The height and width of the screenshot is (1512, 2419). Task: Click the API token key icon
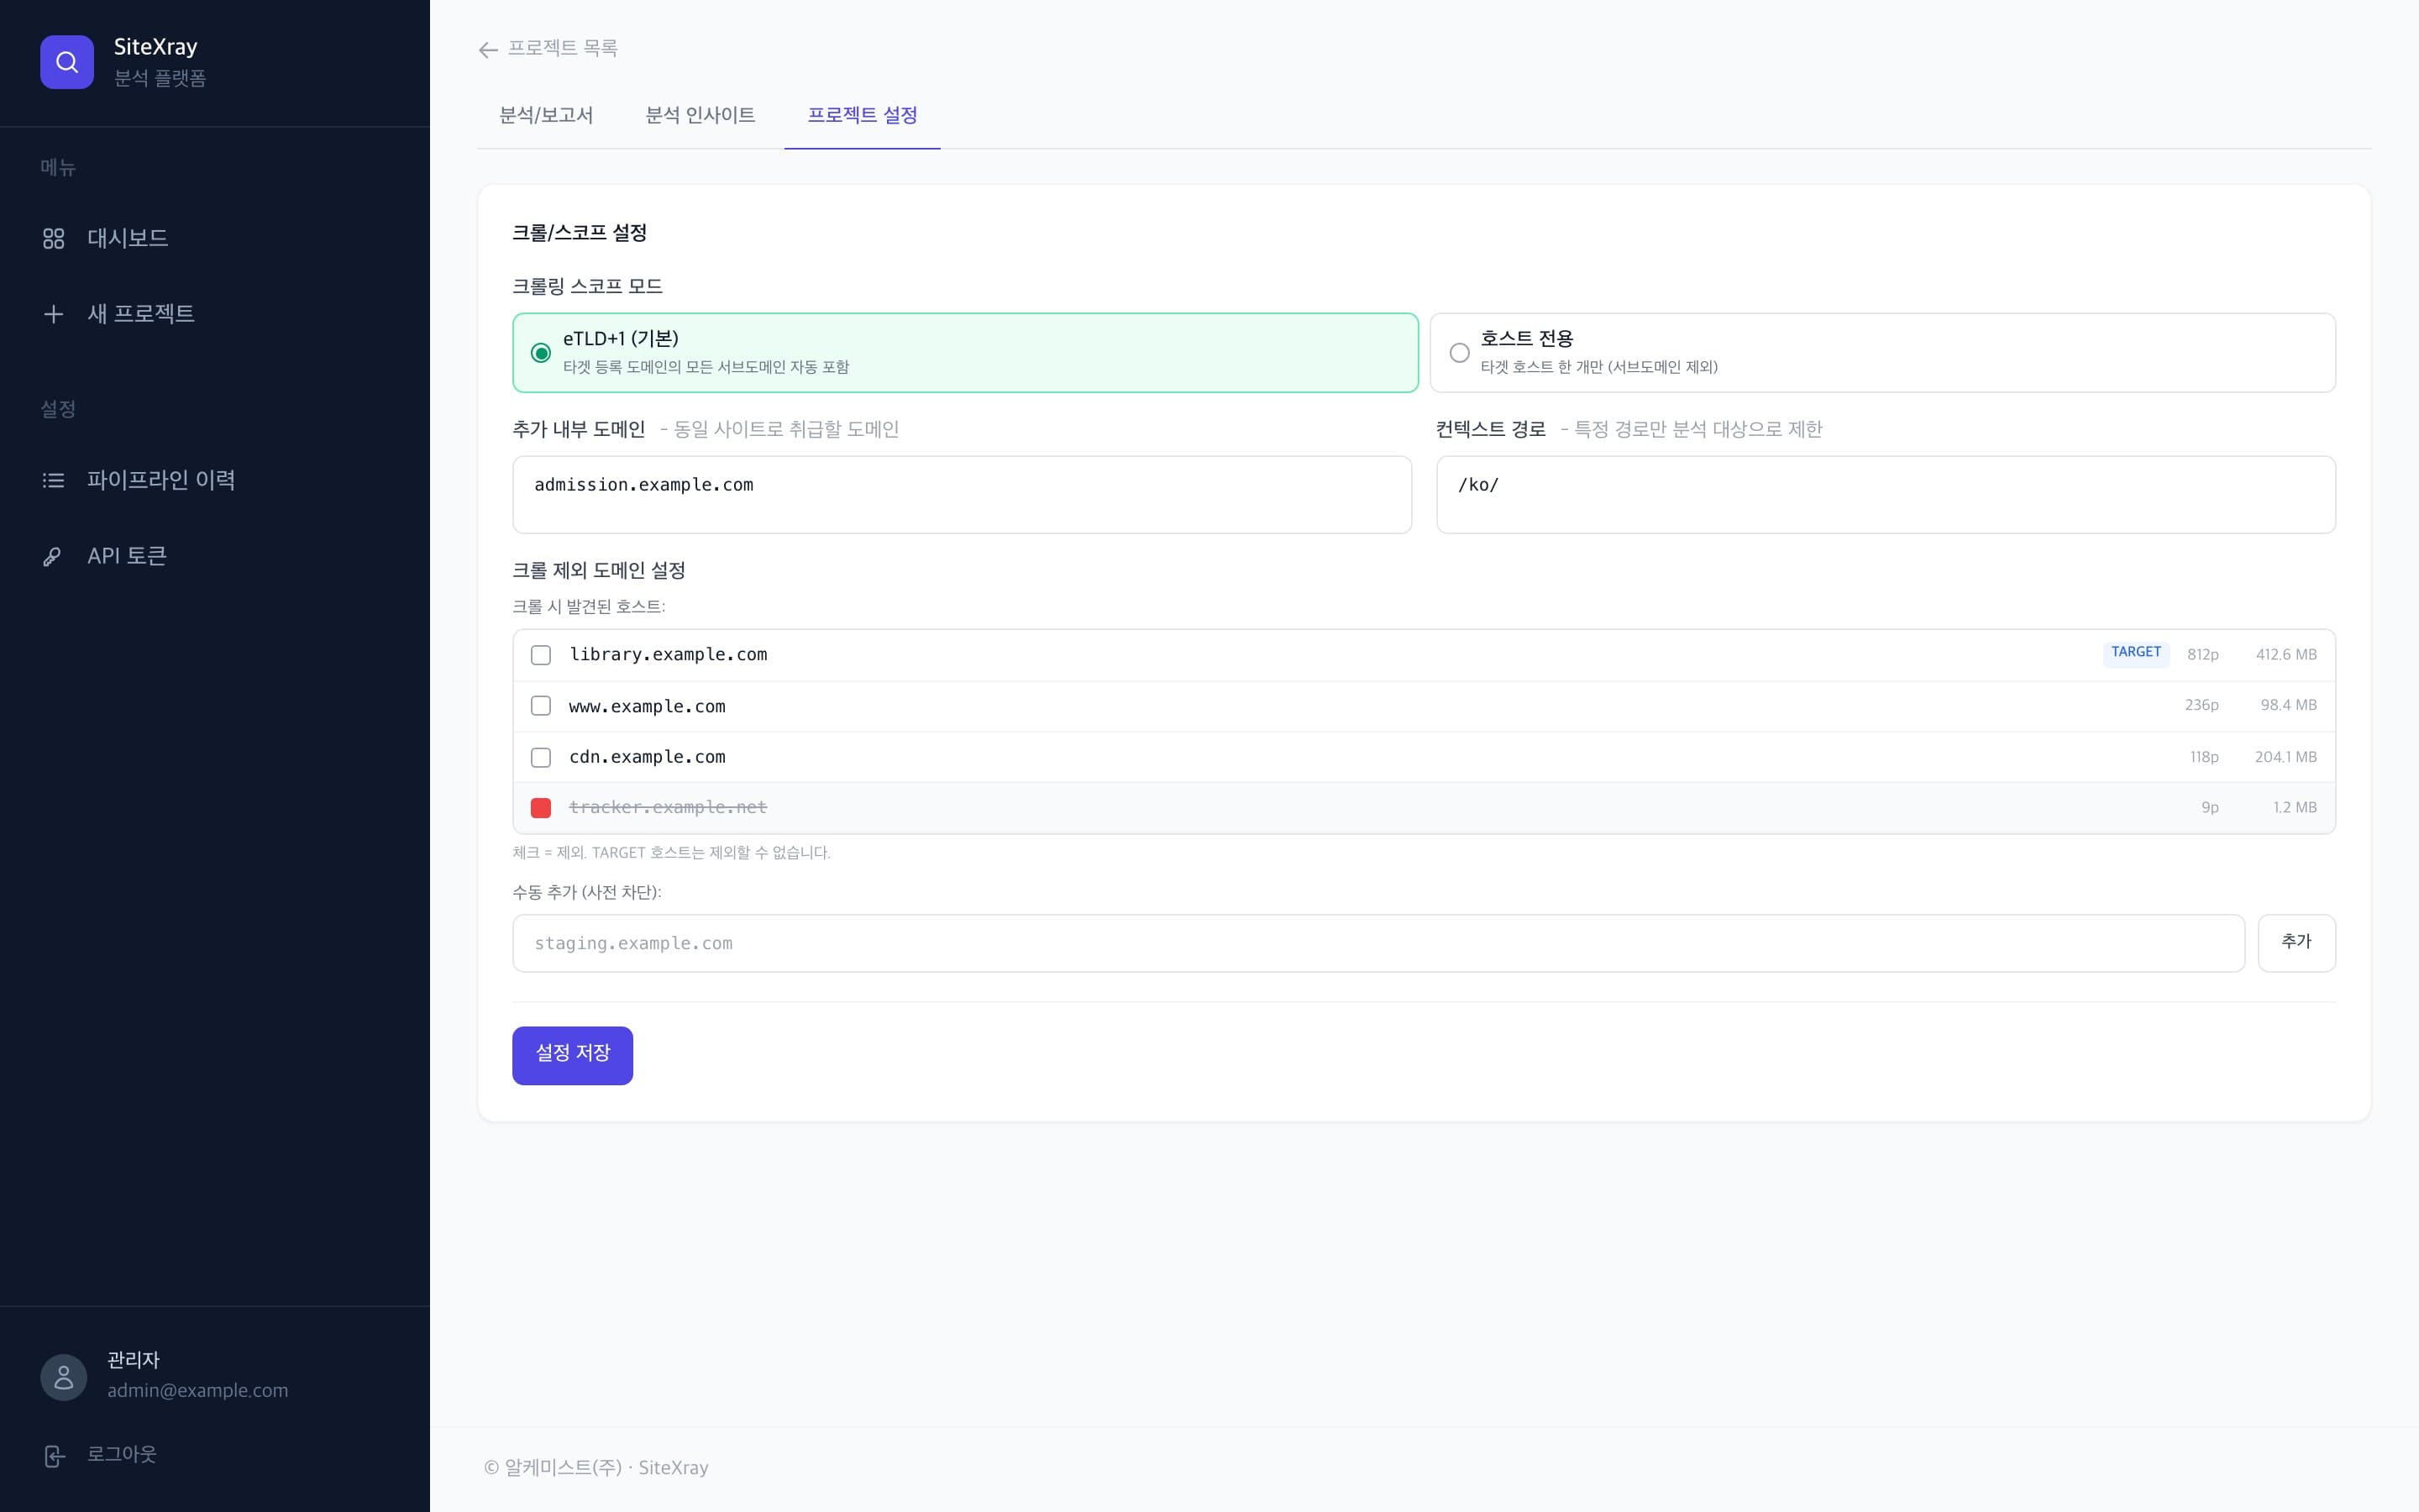52,556
